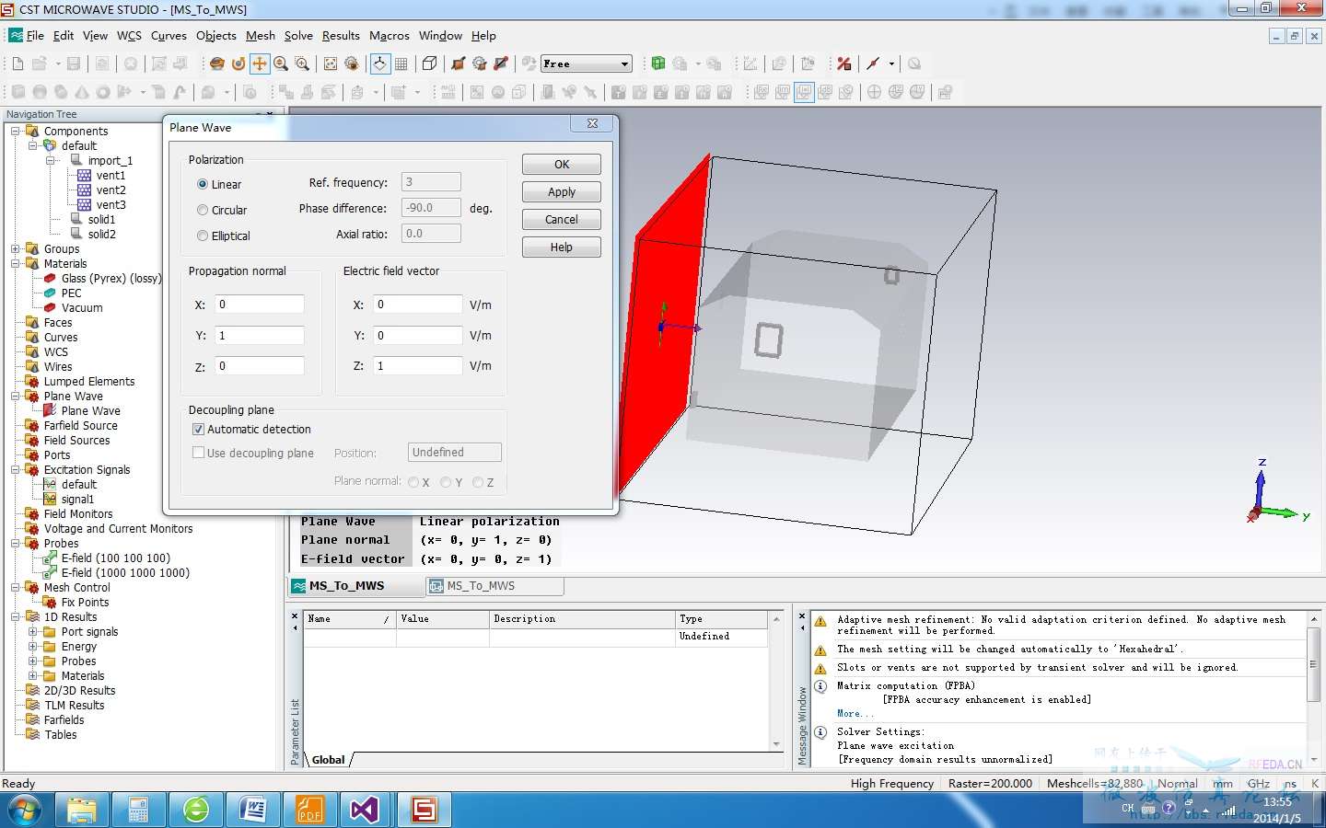Switch to the second MS_To_MWS tab
This screenshot has height=828, width=1326.
(481, 586)
